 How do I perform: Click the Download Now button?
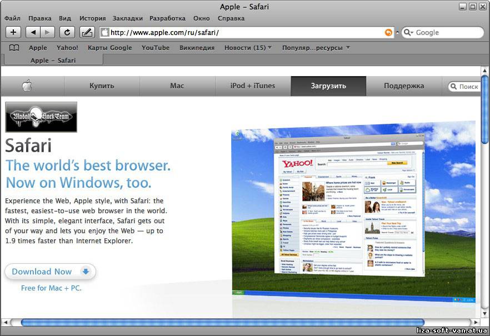[51, 272]
